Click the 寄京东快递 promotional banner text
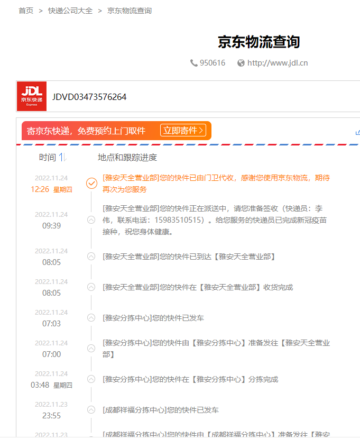The width and height of the screenshot is (360, 439). tap(86, 131)
